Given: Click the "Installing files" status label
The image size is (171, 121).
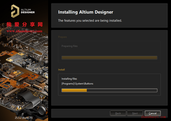Looking at the screenshot, I should click(x=69, y=79).
